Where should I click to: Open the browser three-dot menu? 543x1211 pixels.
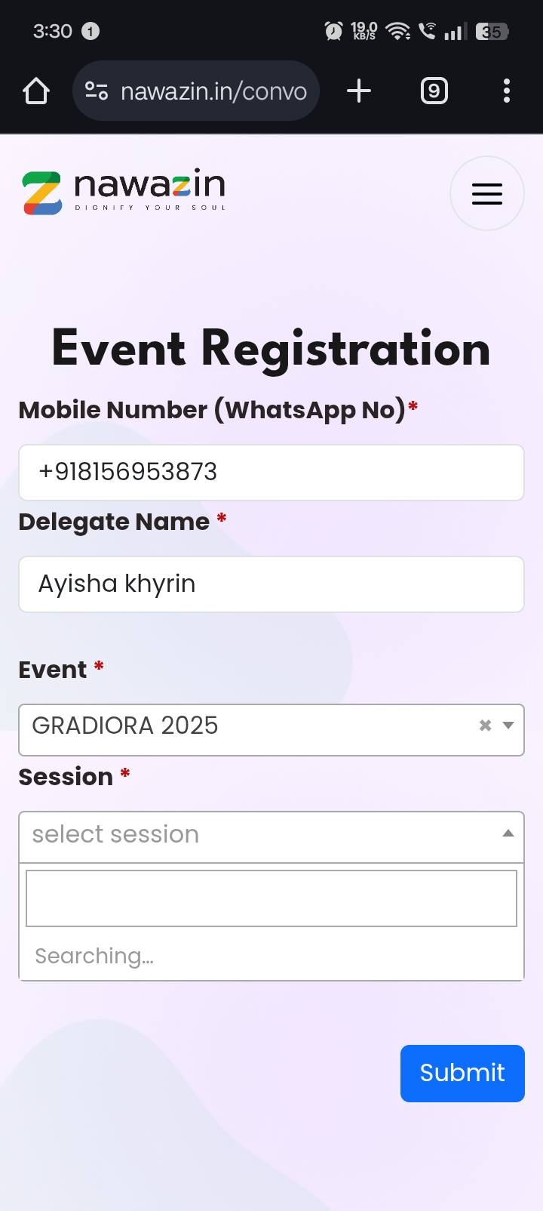[x=507, y=91]
